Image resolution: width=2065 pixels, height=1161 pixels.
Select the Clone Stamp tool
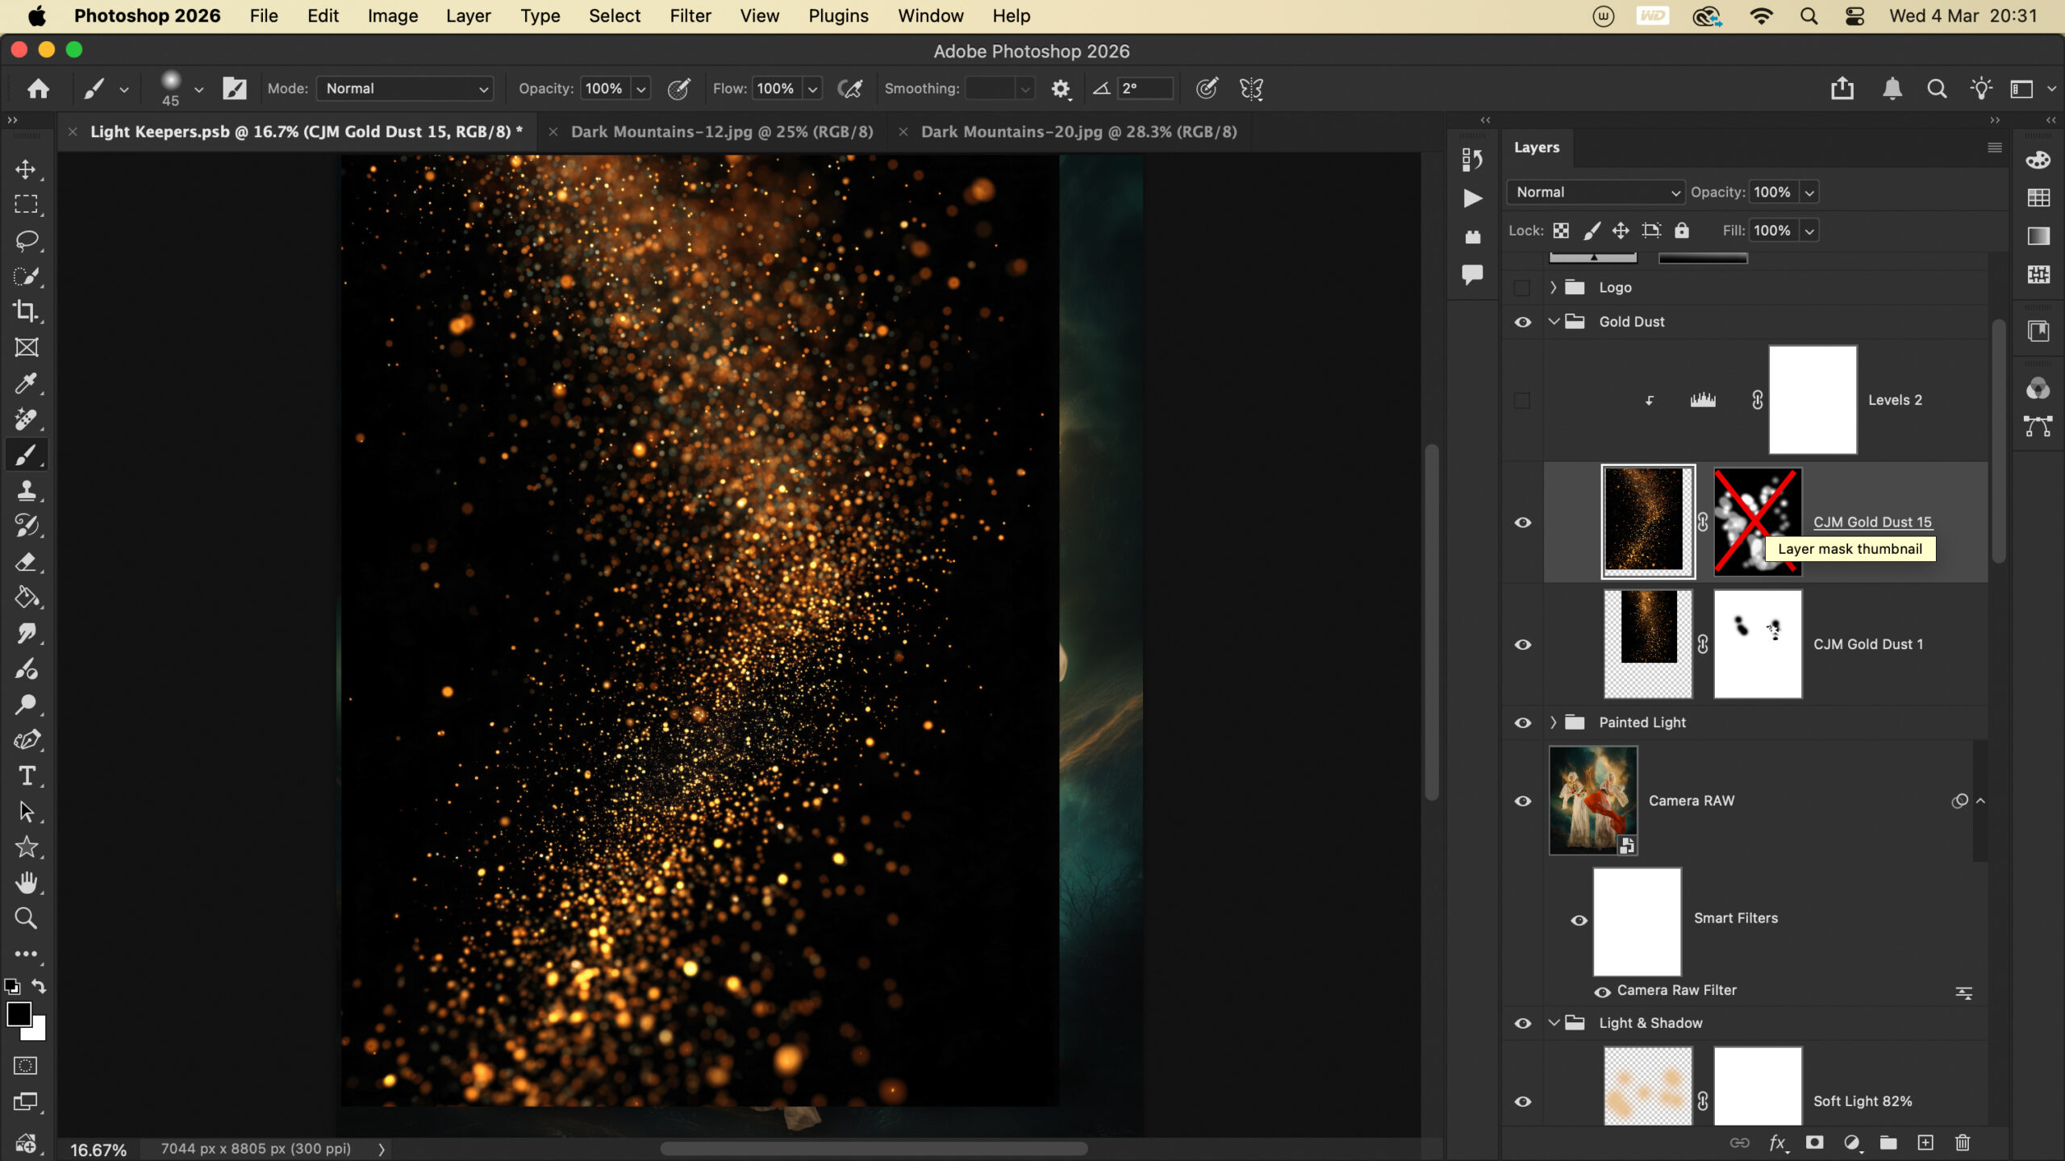tap(26, 490)
